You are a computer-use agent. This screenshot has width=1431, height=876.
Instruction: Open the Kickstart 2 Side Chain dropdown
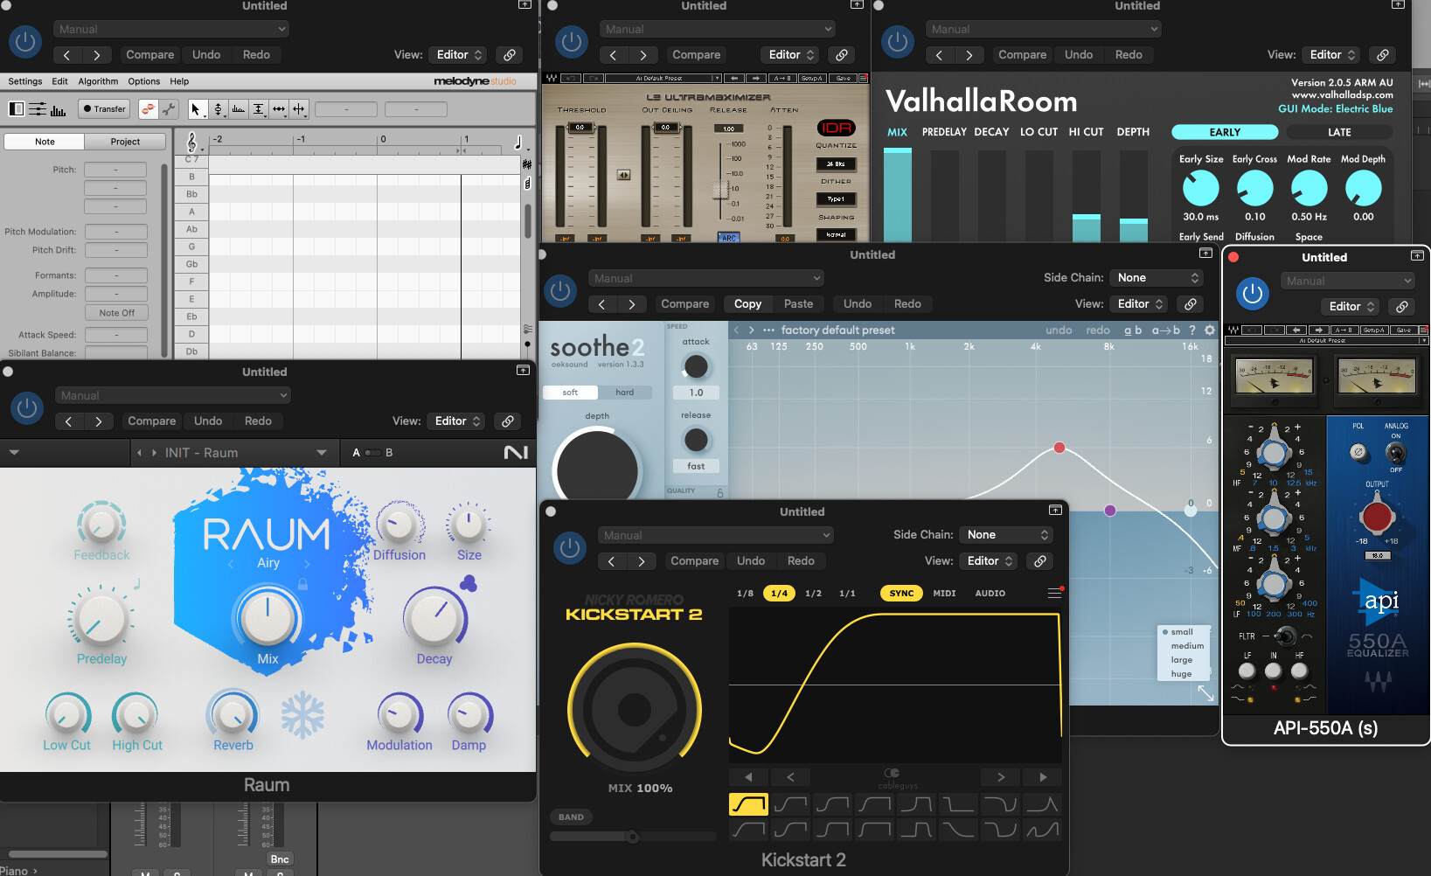[x=1008, y=535]
